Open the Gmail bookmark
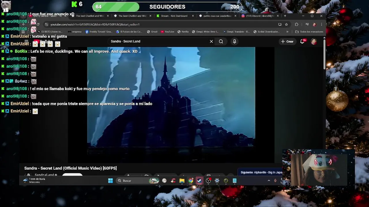Image resolution: width=369 pixels, height=207 pixels. (x=152, y=32)
